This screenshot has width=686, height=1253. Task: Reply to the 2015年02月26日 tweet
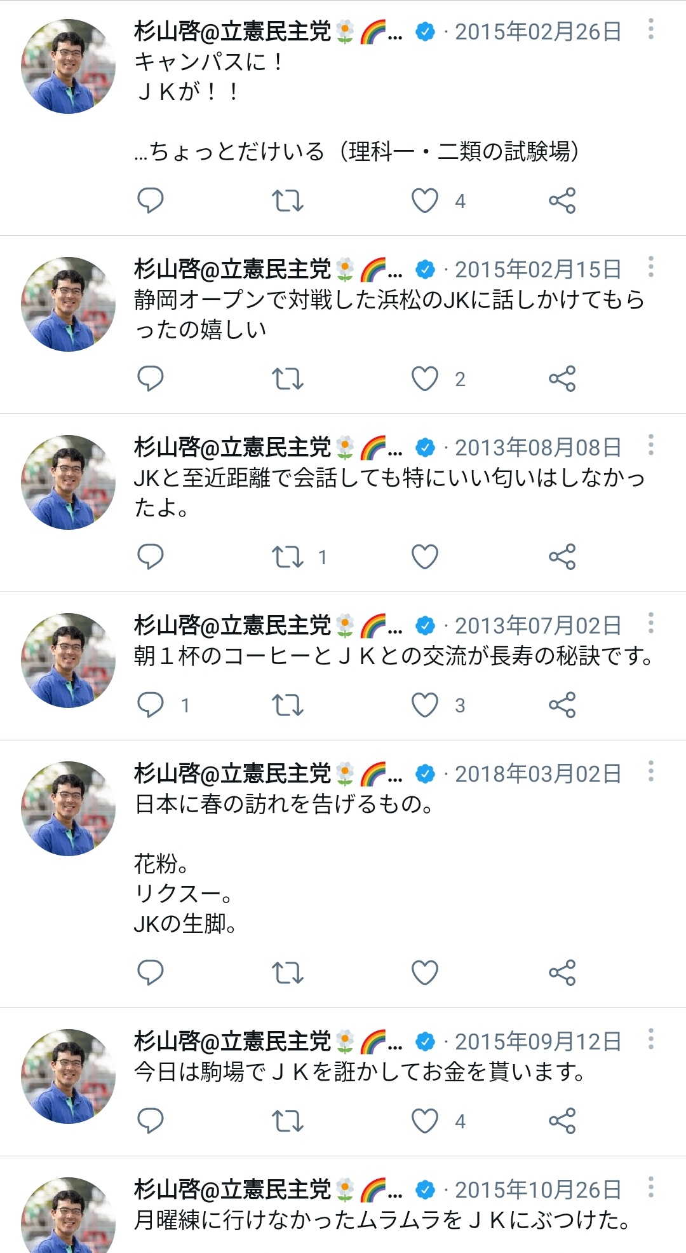point(151,200)
